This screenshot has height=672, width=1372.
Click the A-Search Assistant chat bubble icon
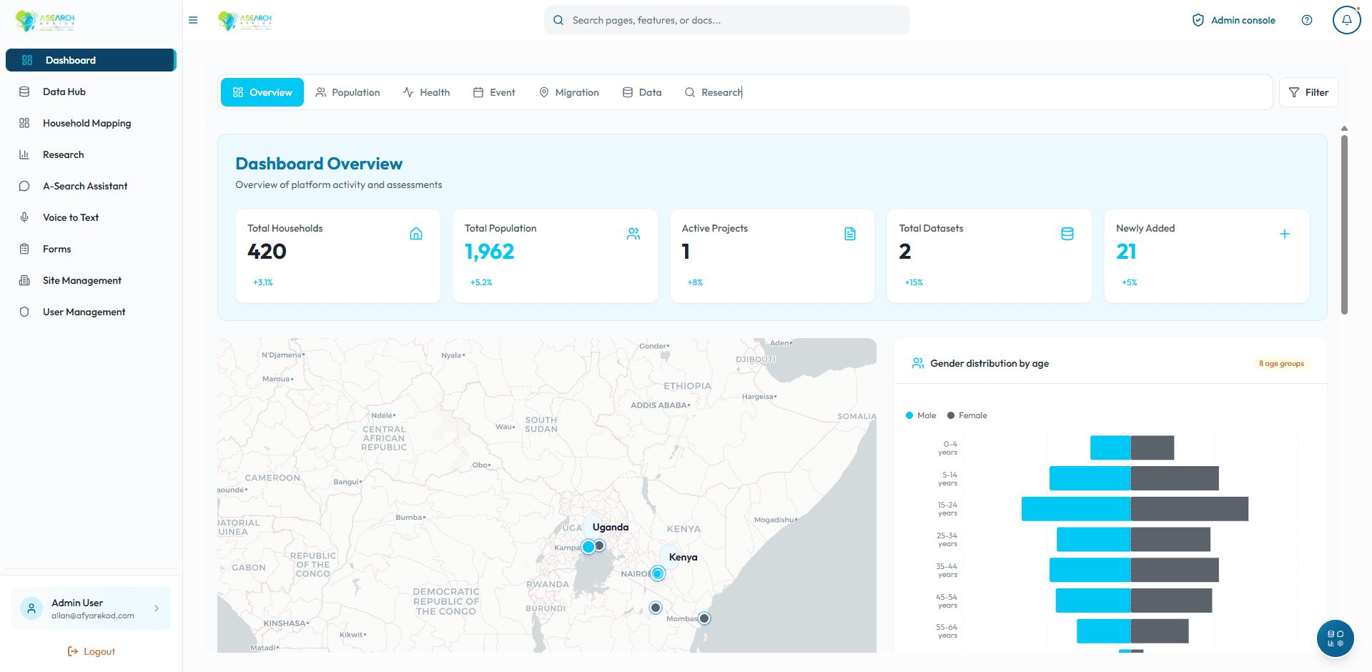pos(24,186)
